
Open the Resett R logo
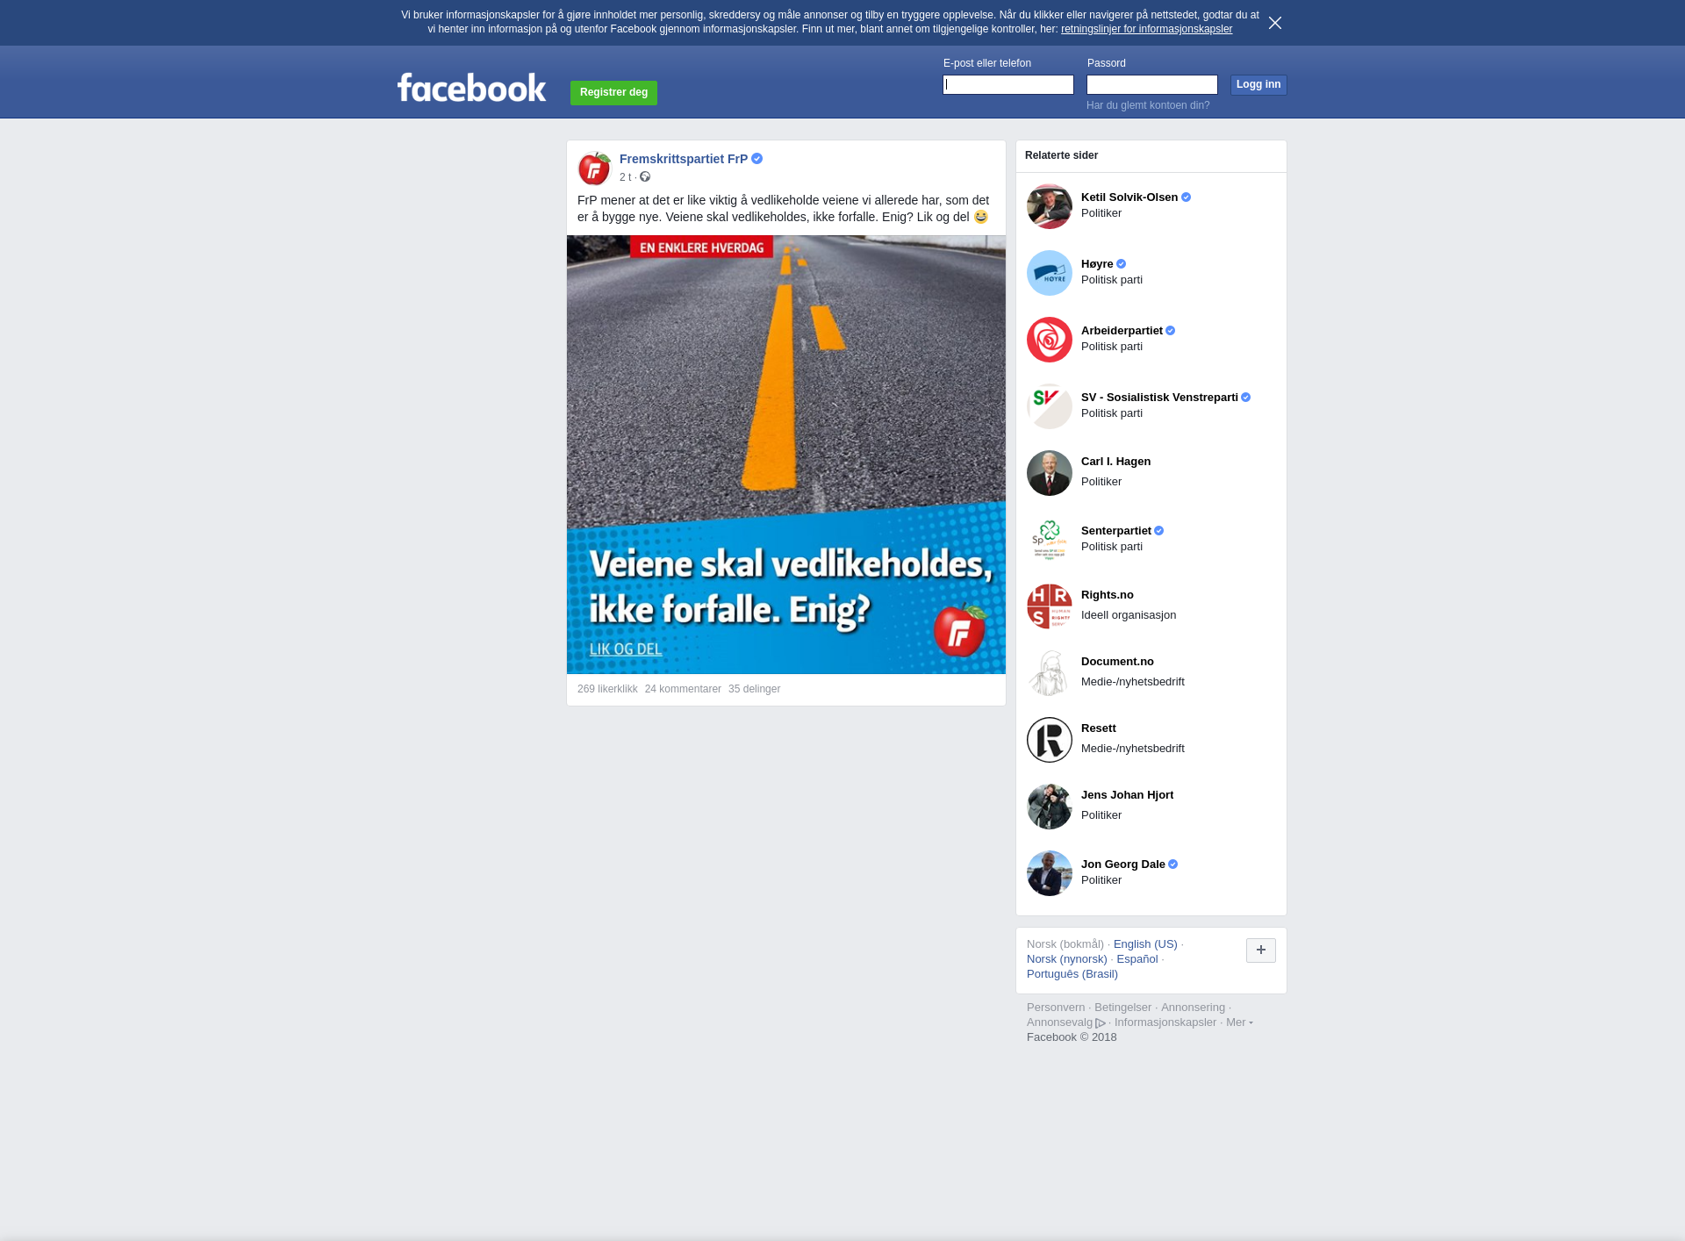[1050, 740]
